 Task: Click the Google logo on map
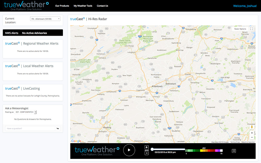(76, 141)
